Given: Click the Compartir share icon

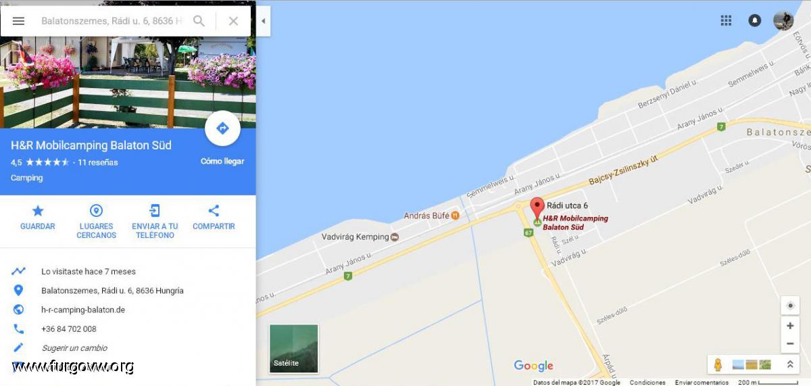Looking at the screenshot, I should pyautogui.click(x=214, y=211).
